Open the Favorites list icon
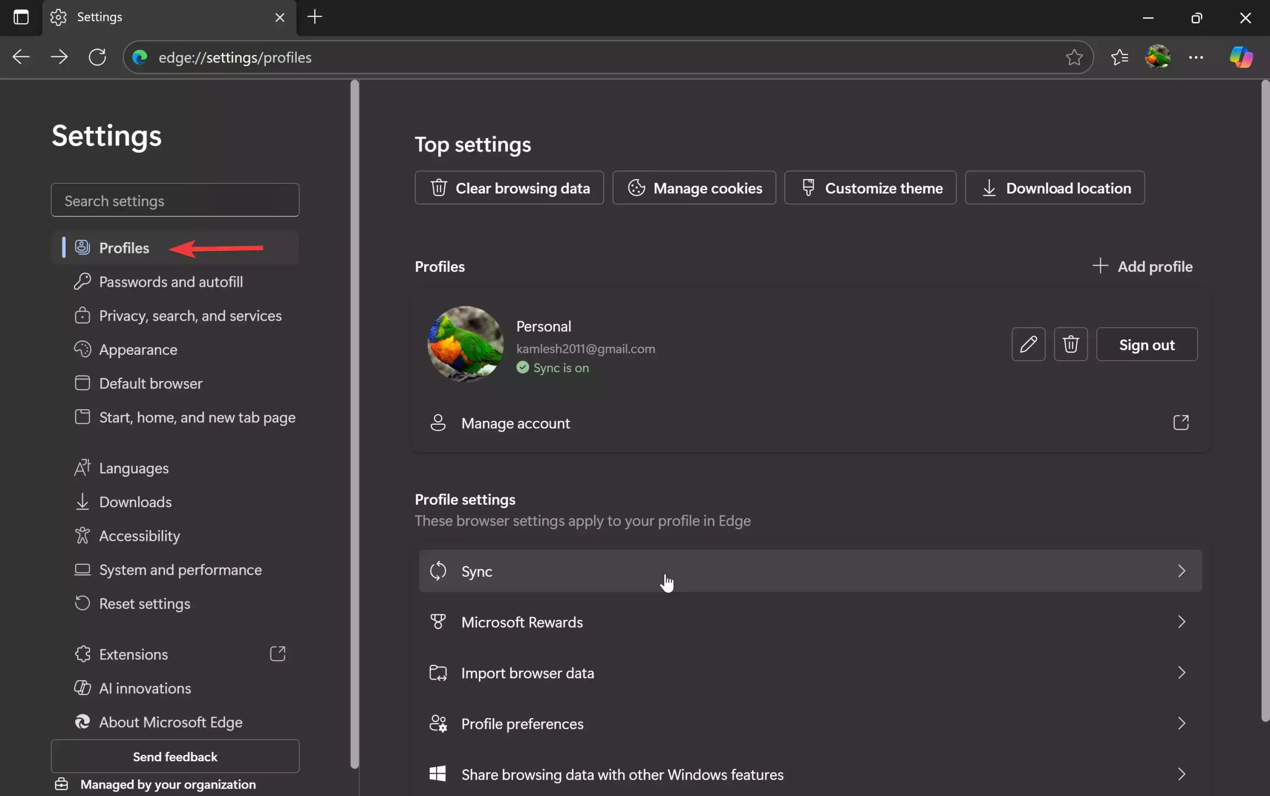Viewport: 1270px width, 796px height. click(x=1120, y=57)
